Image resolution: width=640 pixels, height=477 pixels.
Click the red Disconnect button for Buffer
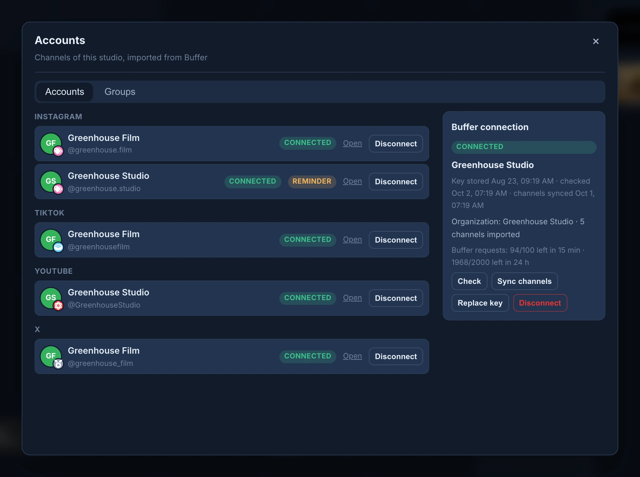pos(540,303)
